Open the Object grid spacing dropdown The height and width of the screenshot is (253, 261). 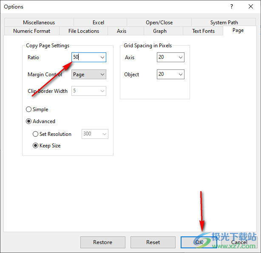[181, 75]
